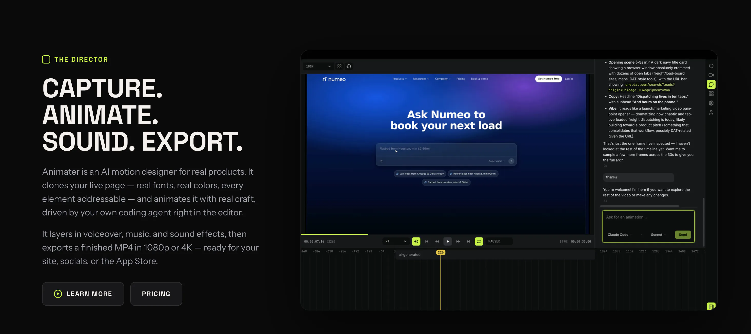Toggle the audio mute speaker button

[416, 241]
